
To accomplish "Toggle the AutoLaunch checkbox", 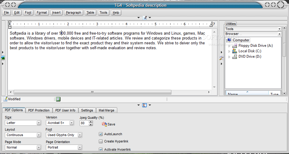I will coord(101,134).
